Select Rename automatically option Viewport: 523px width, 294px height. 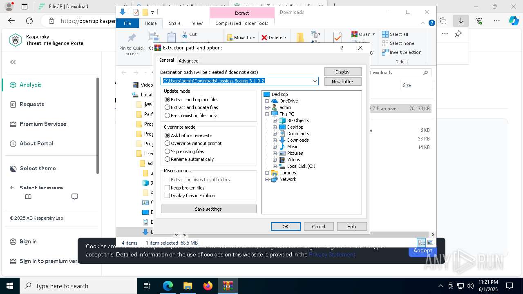[x=189, y=159]
